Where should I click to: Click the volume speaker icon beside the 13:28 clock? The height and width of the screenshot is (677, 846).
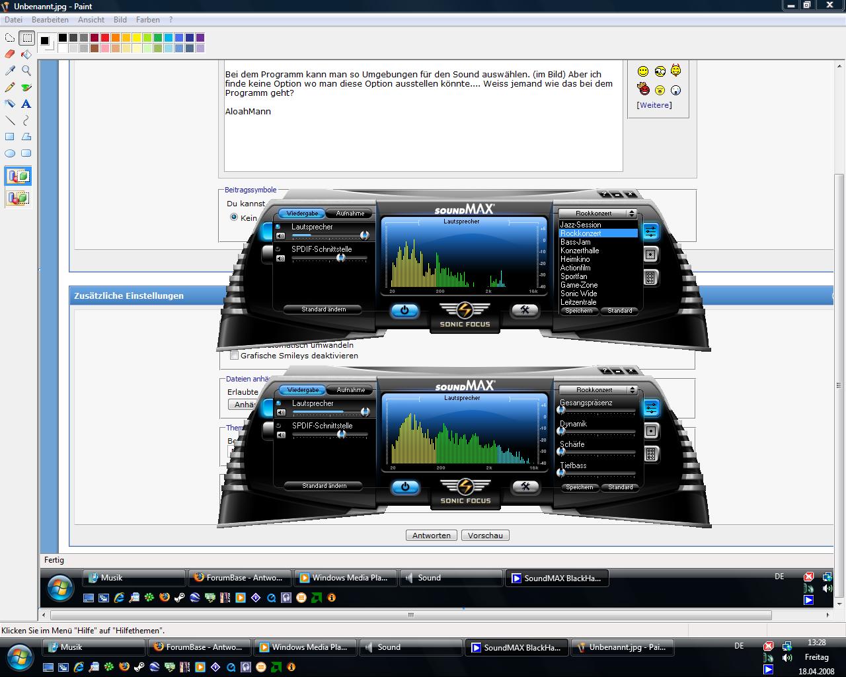pos(787,658)
